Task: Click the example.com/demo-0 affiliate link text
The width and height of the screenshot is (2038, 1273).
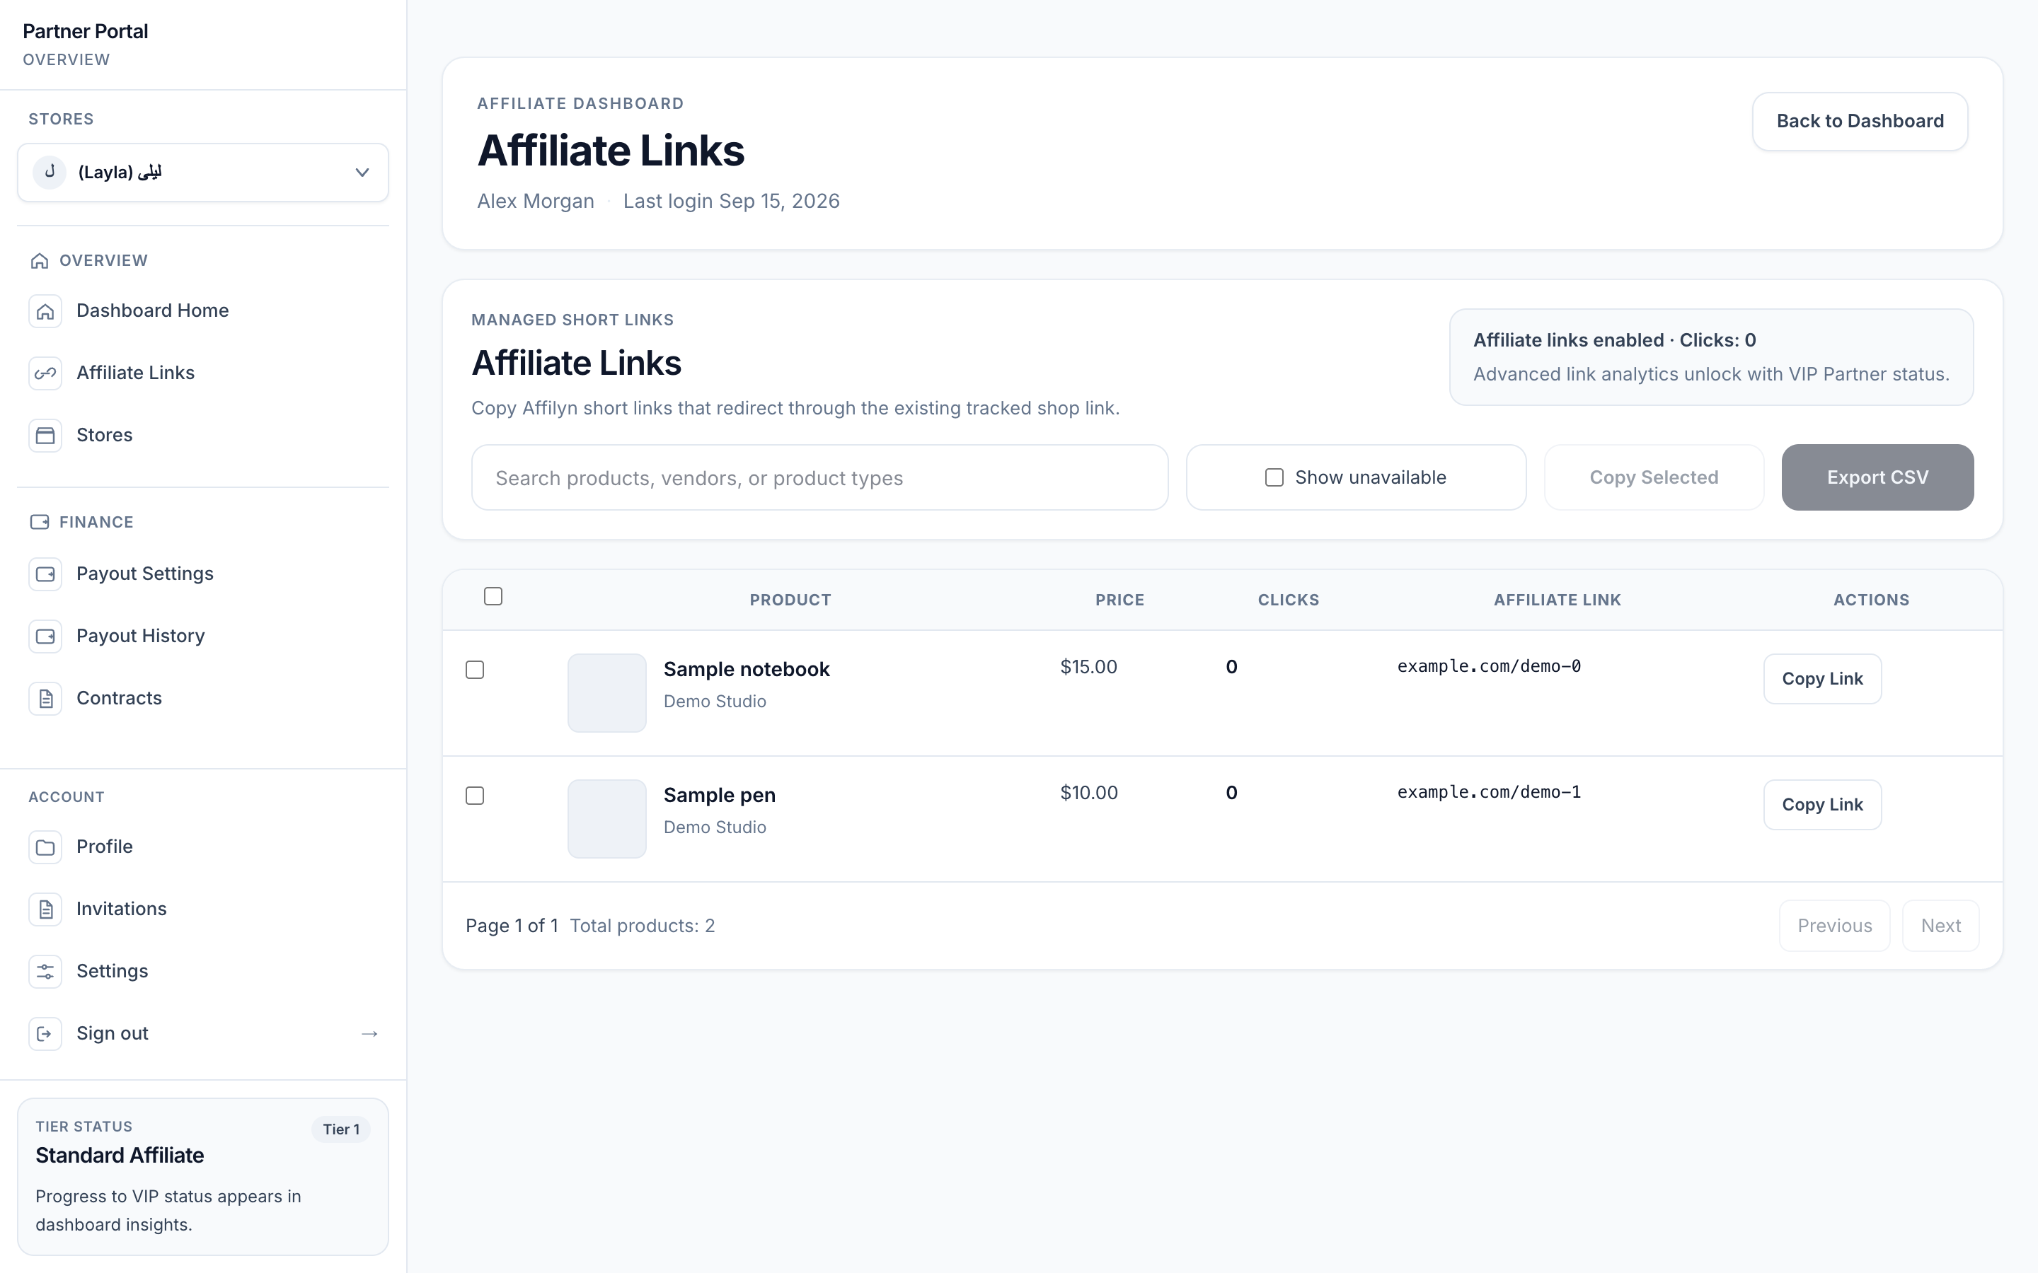Action: tap(1489, 666)
